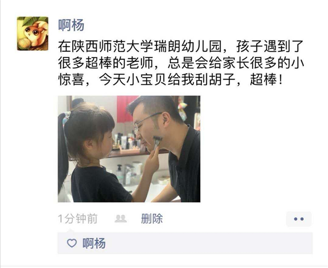The width and height of the screenshot is (328, 268).
Task: Click 删除 to delete this post
Action: 152,219
